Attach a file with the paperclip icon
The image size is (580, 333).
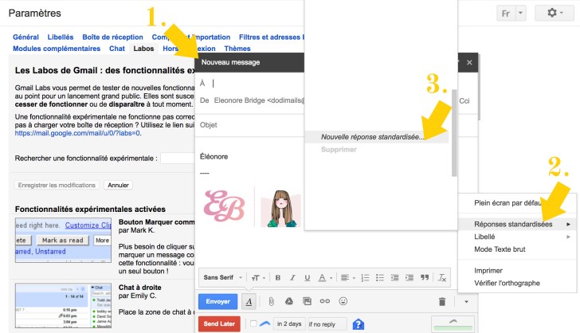(271, 302)
